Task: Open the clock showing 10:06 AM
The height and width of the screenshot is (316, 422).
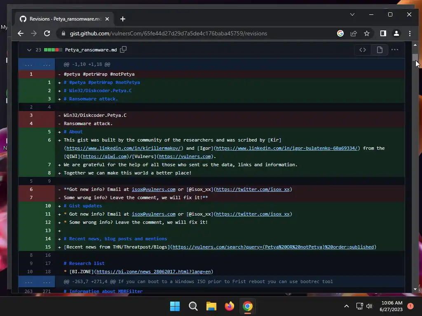Action: [392, 306]
